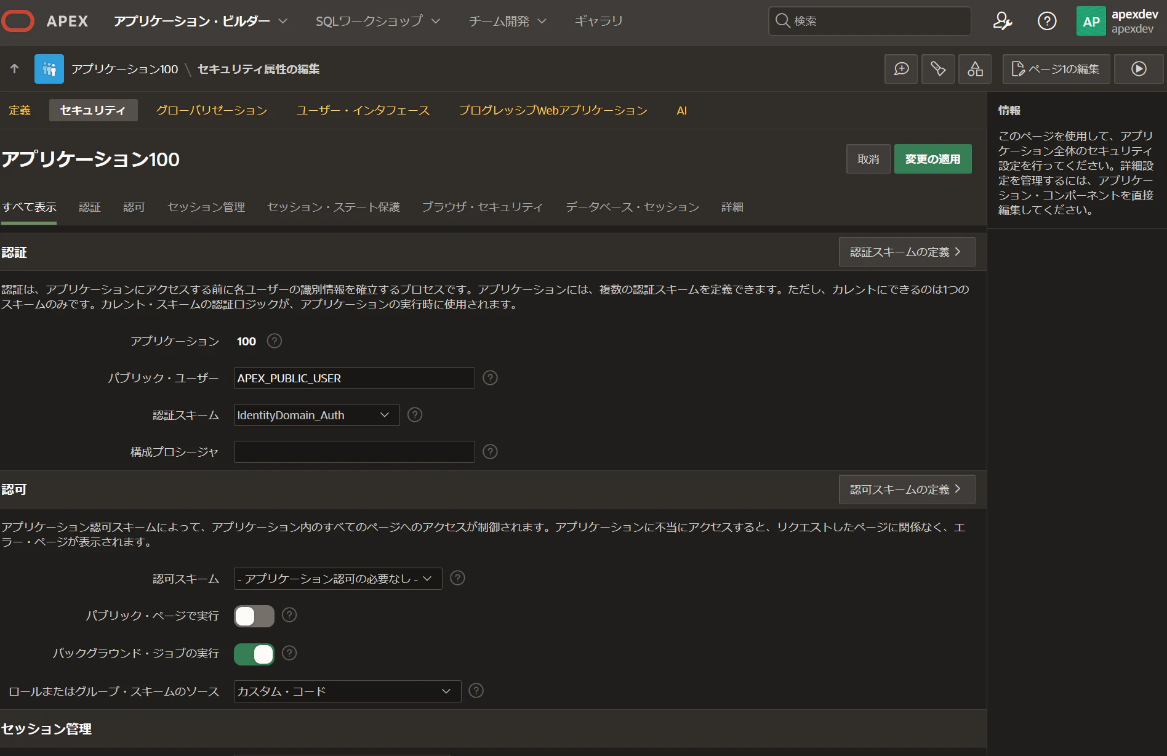Jump to 認証 sub-tab
1167x756 pixels.
90,207
